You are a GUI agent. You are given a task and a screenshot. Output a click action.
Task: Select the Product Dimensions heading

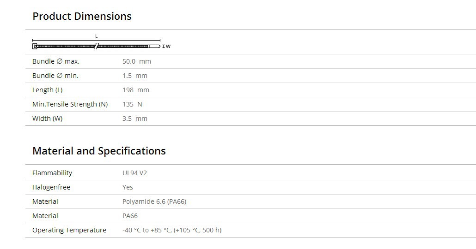point(82,16)
